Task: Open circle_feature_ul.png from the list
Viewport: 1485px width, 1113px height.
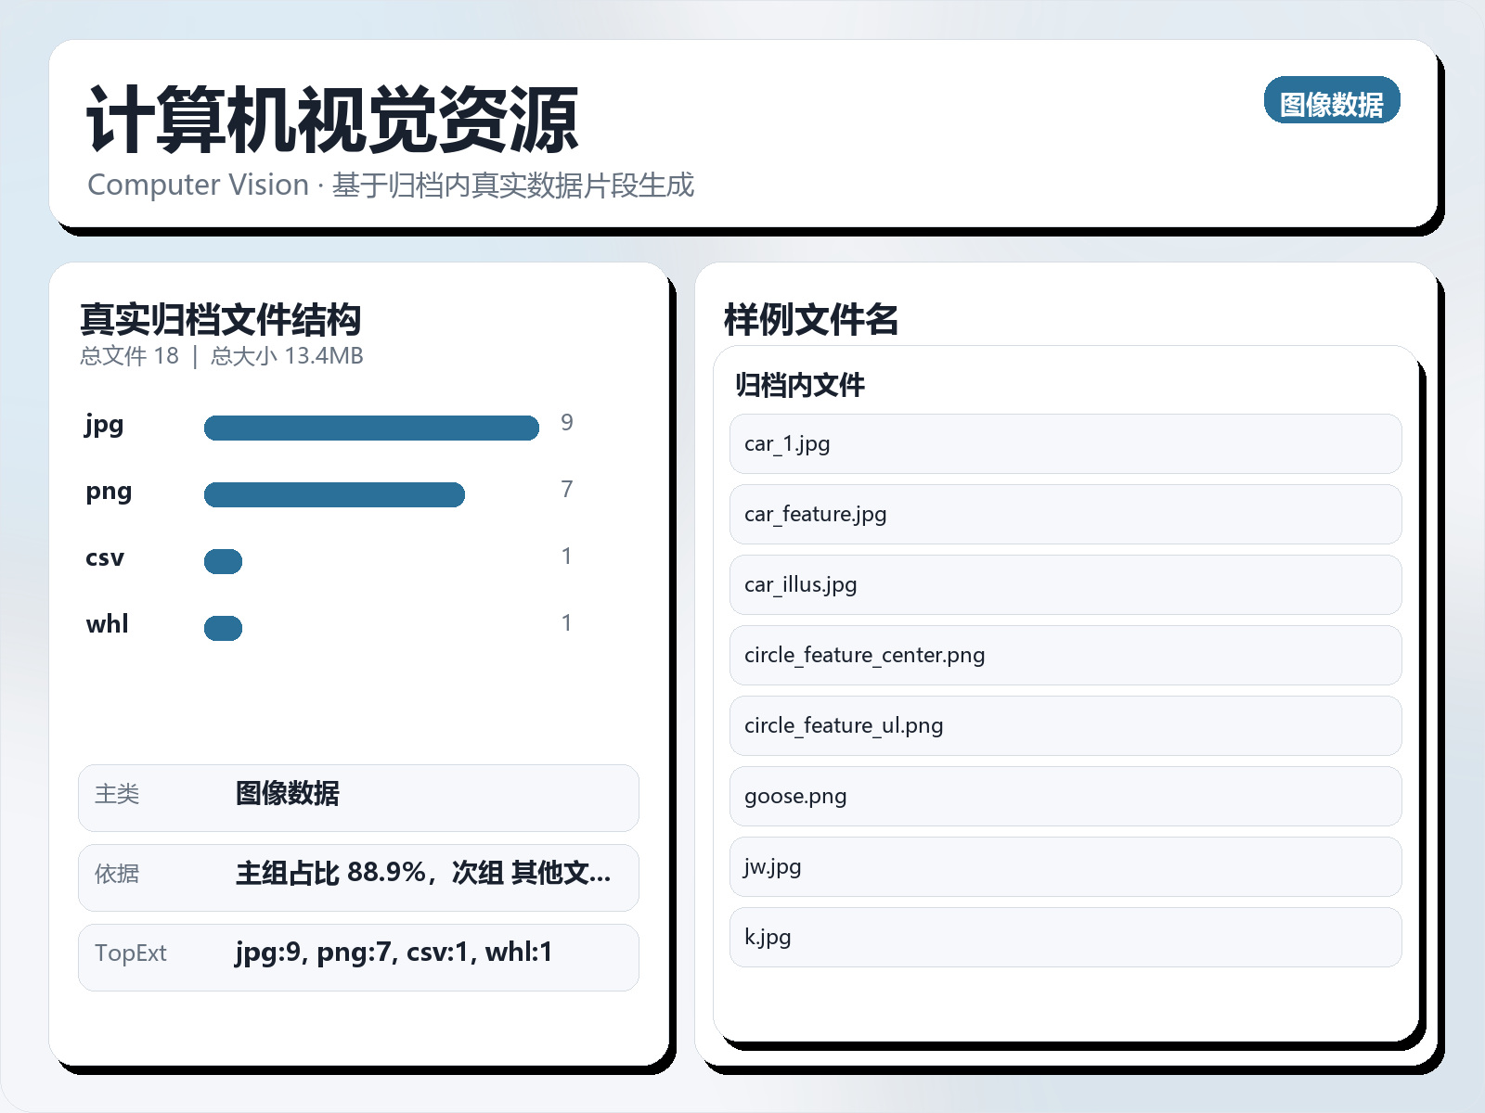Action: pos(1064,725)
